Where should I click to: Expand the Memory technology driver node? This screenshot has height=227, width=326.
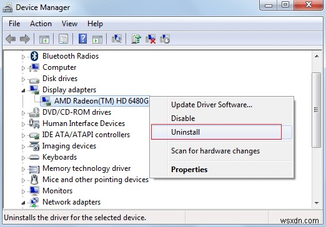point(23,169)
